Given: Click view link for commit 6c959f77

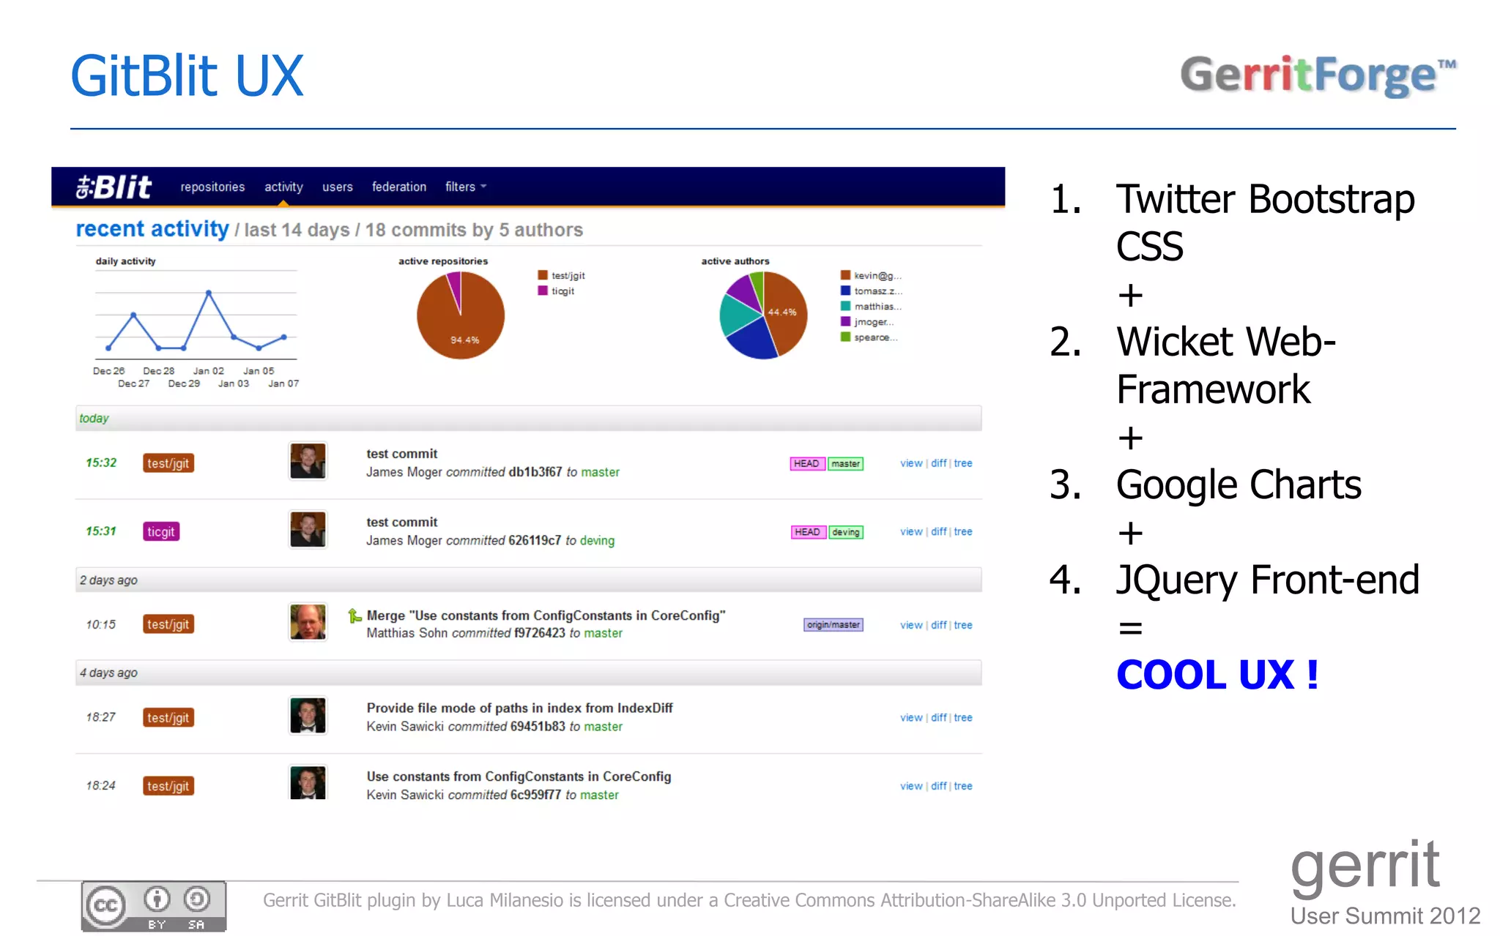Looking at the screenshot, I should click(x=911, y=786).
